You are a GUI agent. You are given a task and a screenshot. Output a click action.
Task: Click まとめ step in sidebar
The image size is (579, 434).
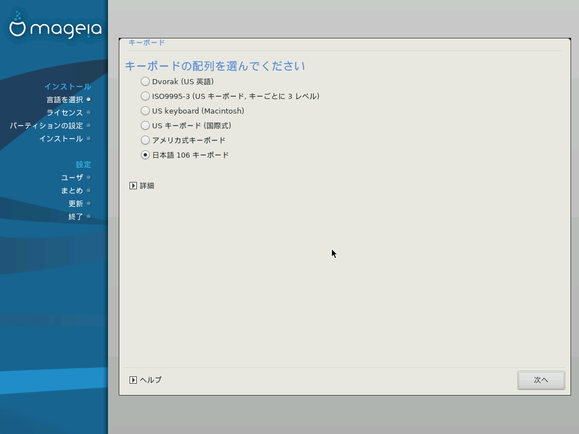tap(72, 190)
